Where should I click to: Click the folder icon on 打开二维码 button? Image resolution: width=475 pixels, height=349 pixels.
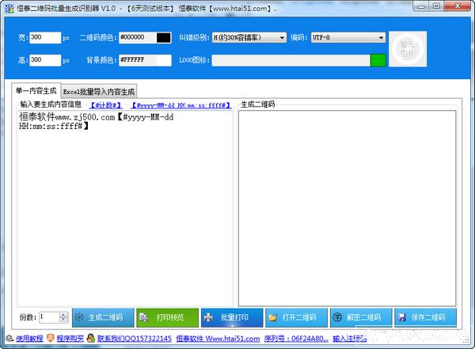(273, 317)
